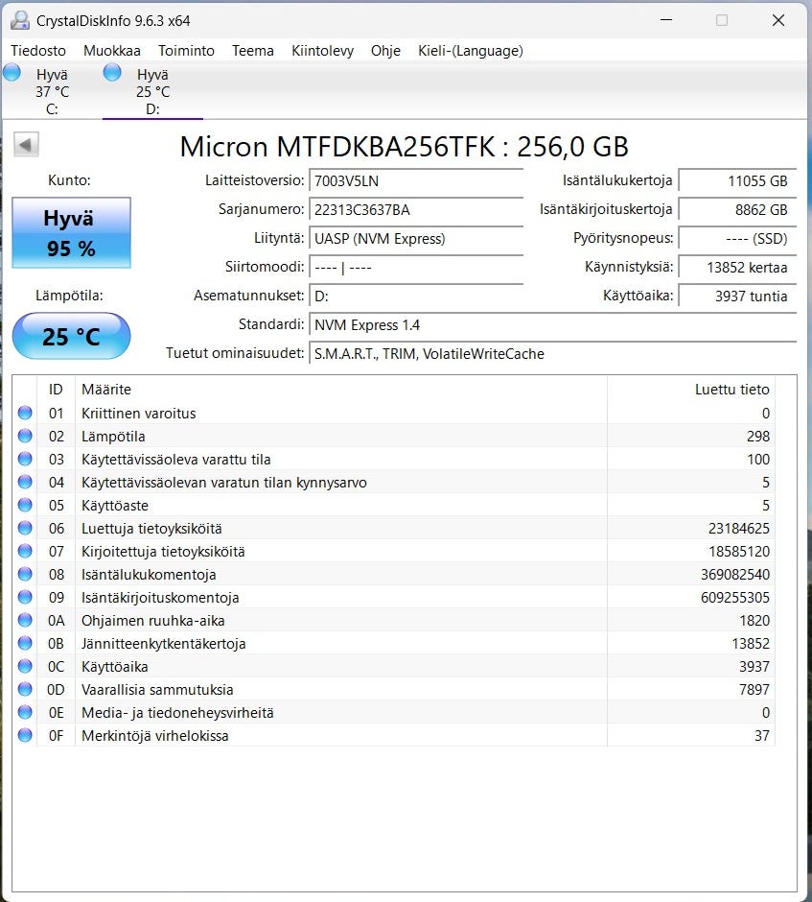Click status orb for ID 0C Käyttöaika row

pos(25,666)
